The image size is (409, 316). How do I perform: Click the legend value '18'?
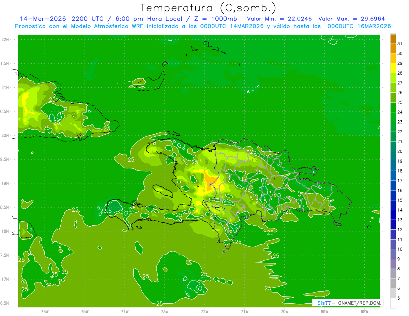[x=400, y=171]
